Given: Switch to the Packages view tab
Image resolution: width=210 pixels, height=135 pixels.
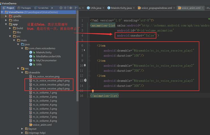Looking at the screenshot, I should [26, 8].
